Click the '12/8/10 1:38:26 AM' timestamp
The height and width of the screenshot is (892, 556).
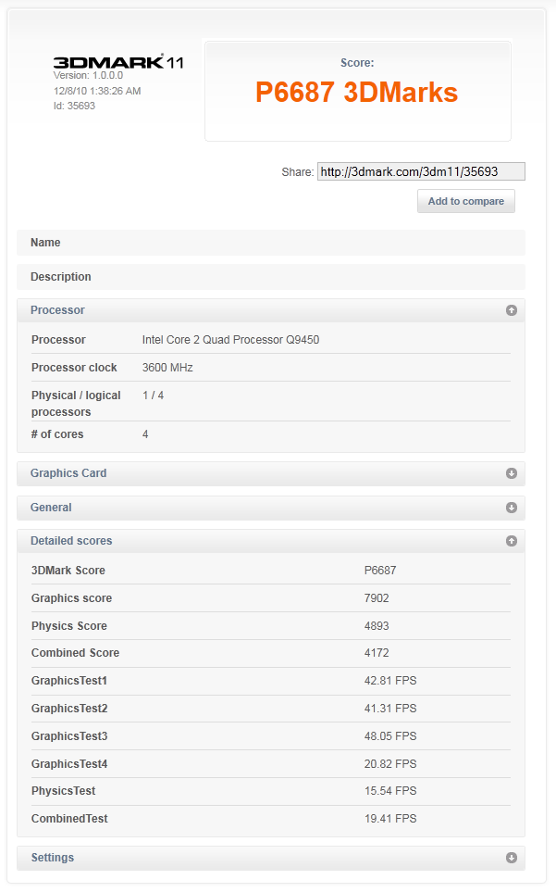(97, 91)
